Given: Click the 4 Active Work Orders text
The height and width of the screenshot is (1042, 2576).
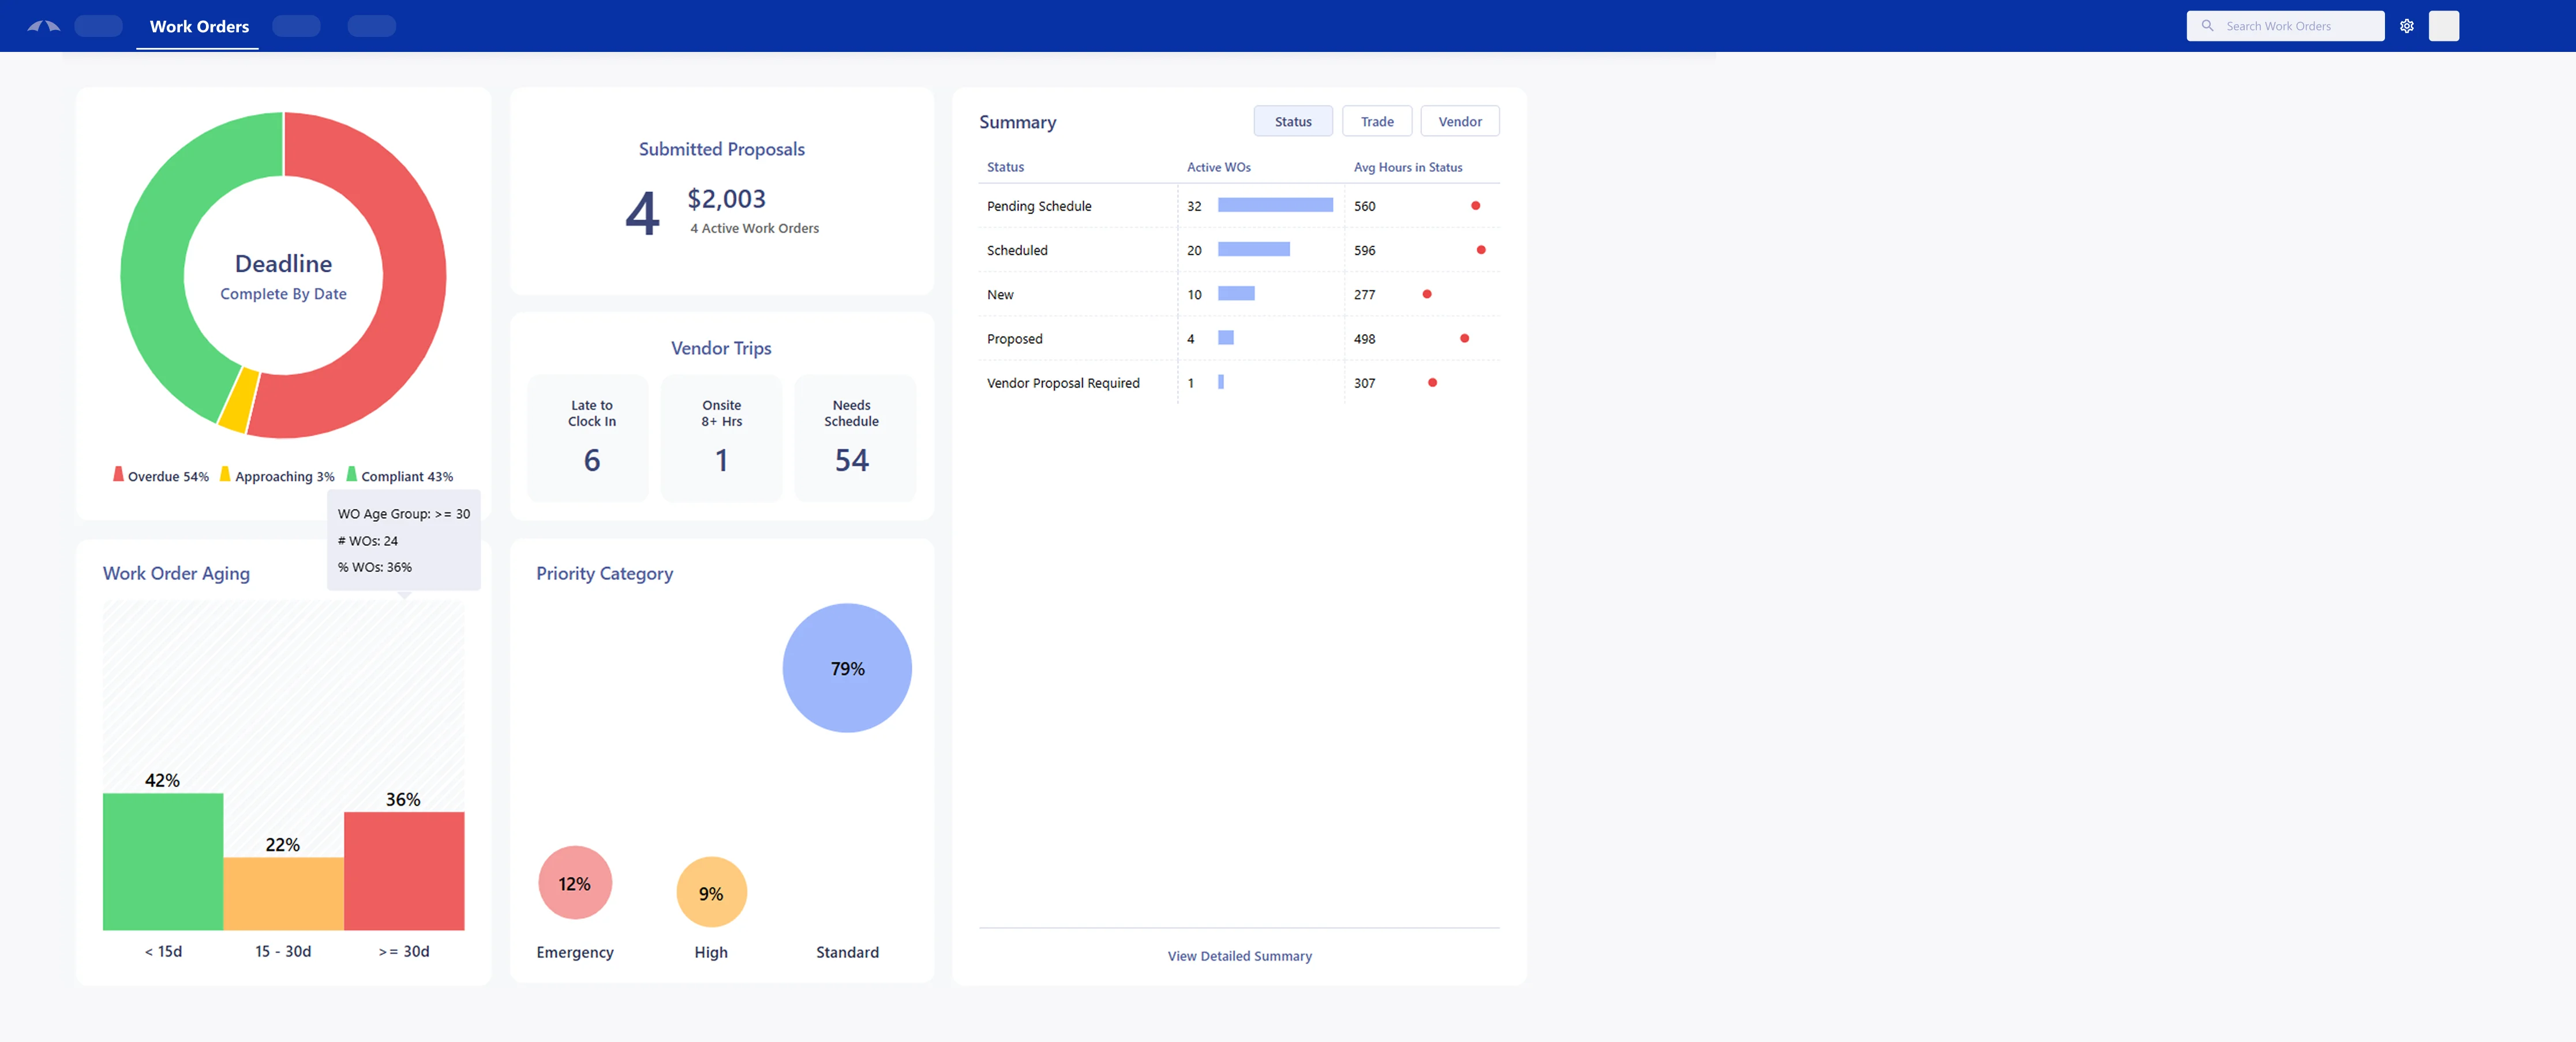Looking at the screenshot, I should click(754, 228).
